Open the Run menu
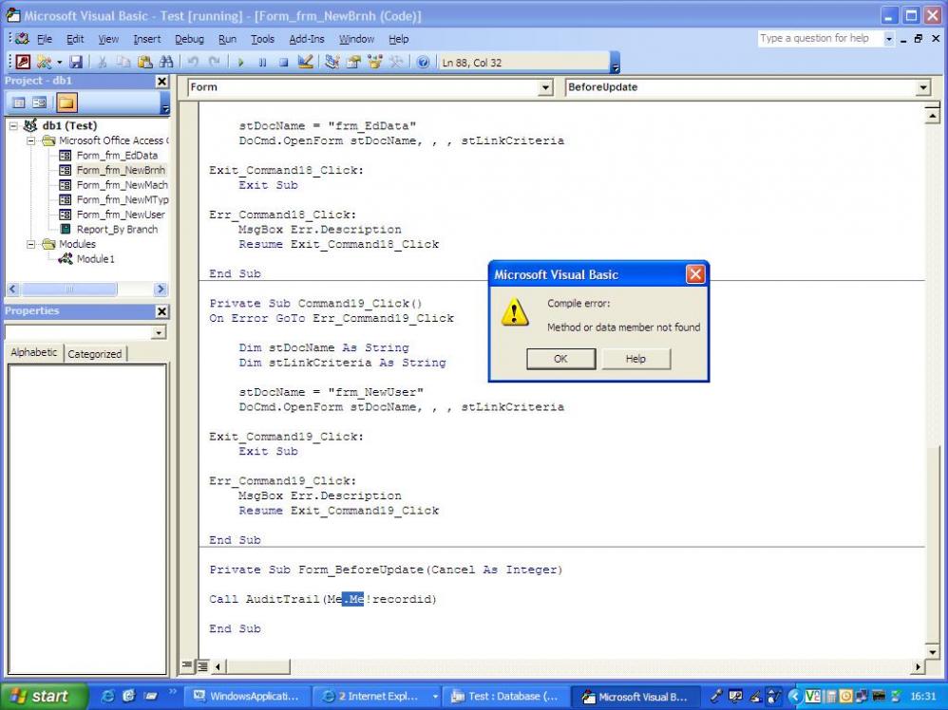948x710 pixels. pos(227,39)
